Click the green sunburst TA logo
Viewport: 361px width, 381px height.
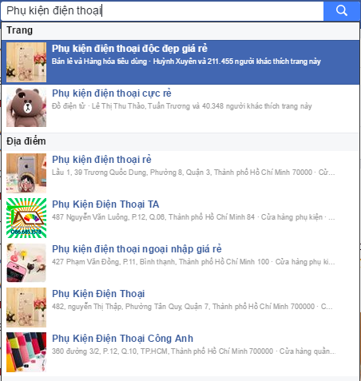(x=26, y=218)
